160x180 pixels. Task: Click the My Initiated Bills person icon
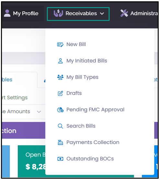pyautogui.click(x=60, y=61)
